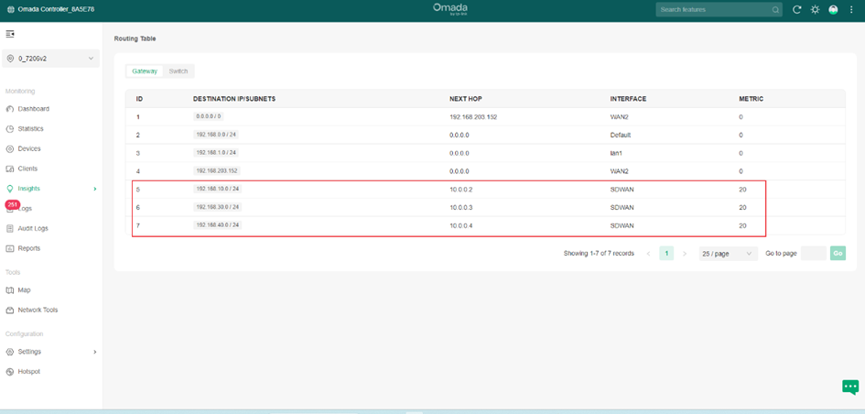Open the user account avatar

834,9
